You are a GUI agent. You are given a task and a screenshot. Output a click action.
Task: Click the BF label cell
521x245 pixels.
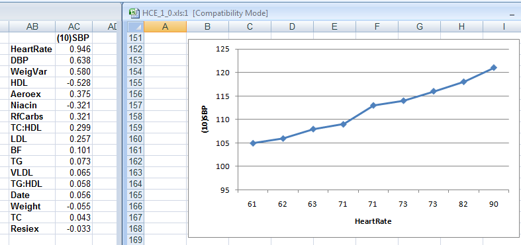click(32, 151)
